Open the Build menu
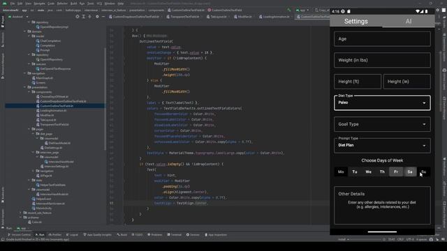Screen dimensions: 447x251 [x=73, y=3]
